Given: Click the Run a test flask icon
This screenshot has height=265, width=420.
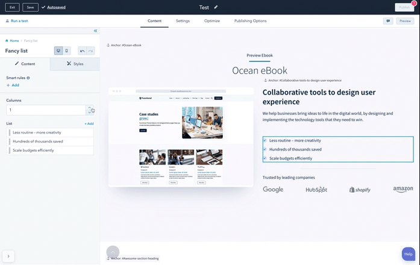Looking at the screenshot, I should 7,21.
